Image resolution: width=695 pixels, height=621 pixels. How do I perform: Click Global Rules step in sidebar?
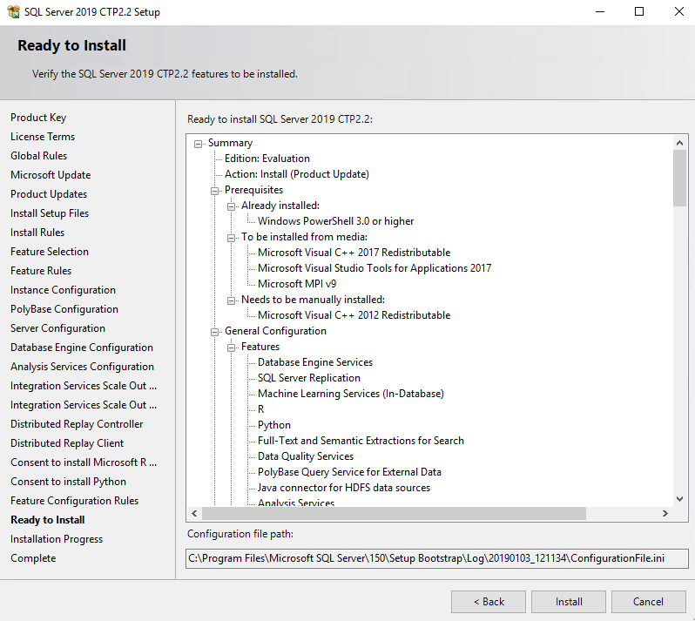pyautogui.click(x=38, y=156)
